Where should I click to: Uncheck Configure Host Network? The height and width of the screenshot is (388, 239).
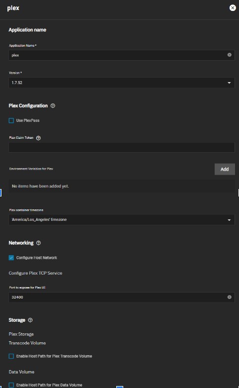(x=11, y=258)
